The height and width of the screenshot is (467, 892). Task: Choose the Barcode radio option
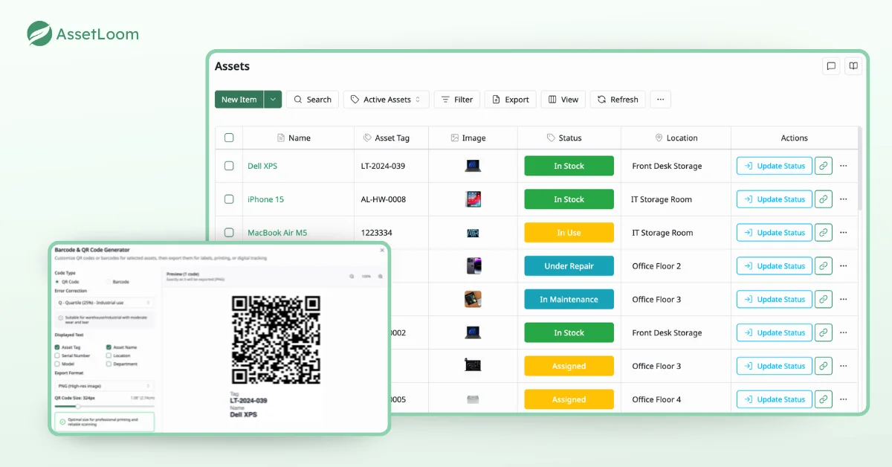tap(109, 282)
